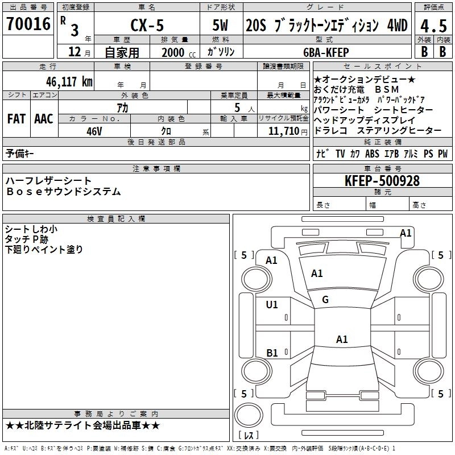Click the A1 mark on the roof
The image size is (455, 455).
(x=342, y=339)
